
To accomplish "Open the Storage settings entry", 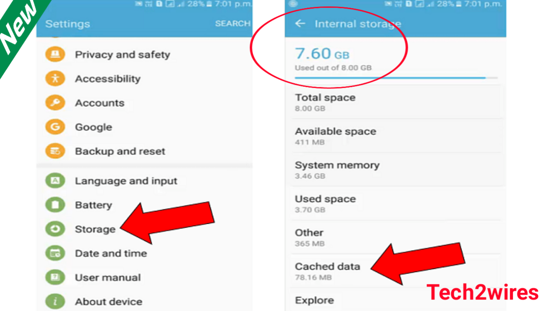I will point(95,229).
